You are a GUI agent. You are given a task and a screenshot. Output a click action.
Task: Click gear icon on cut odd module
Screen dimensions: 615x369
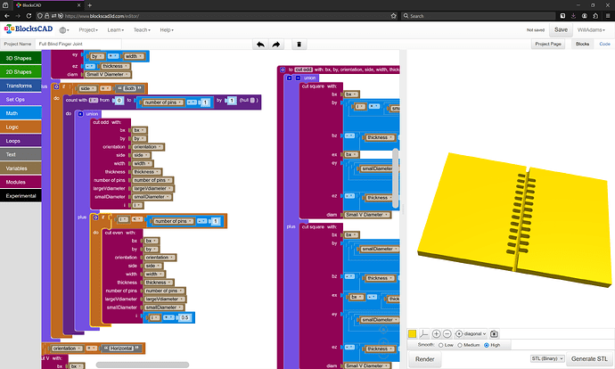point(283,70)
